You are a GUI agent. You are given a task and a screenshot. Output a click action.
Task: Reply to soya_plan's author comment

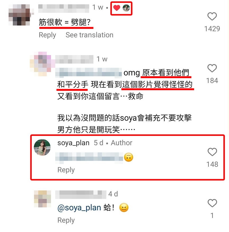66,170
